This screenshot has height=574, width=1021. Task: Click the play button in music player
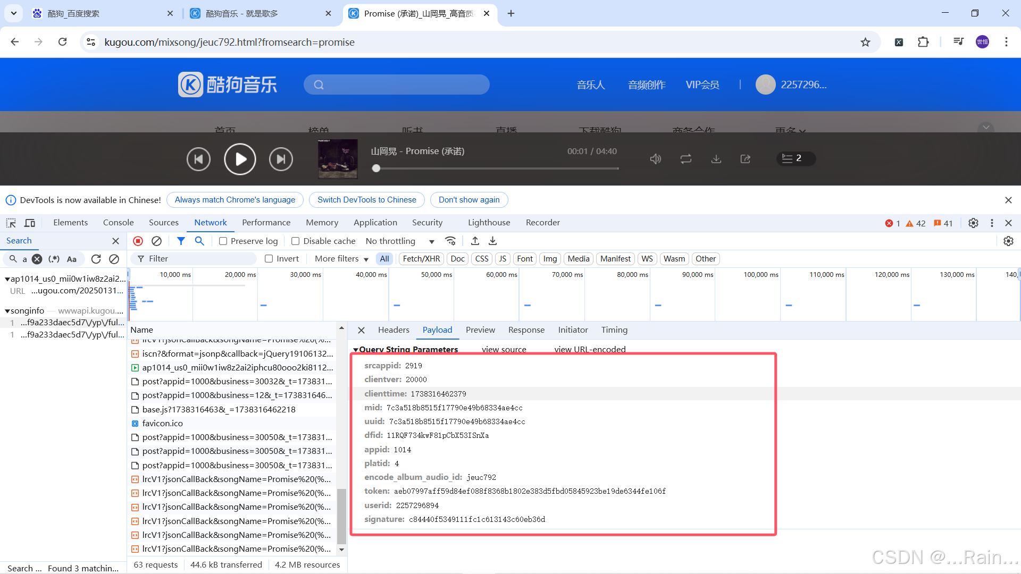240,159
